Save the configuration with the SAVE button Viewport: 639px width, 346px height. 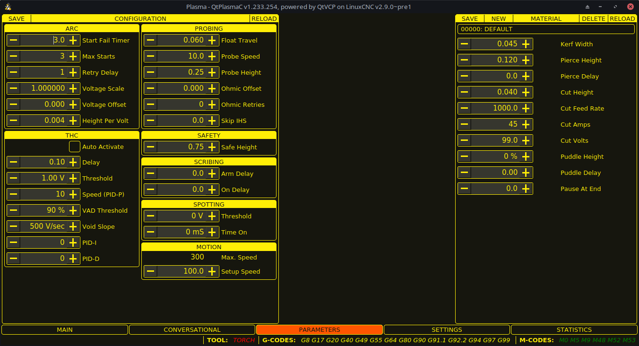pos(16,18)
